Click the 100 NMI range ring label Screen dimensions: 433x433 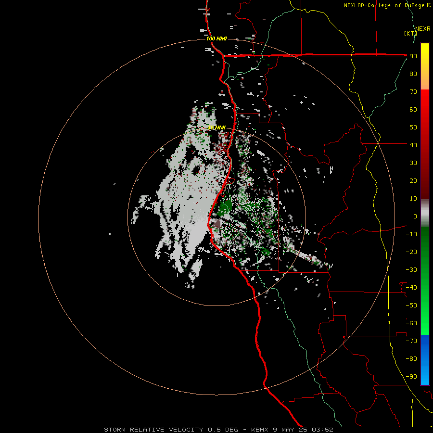[x=216, y=38]
